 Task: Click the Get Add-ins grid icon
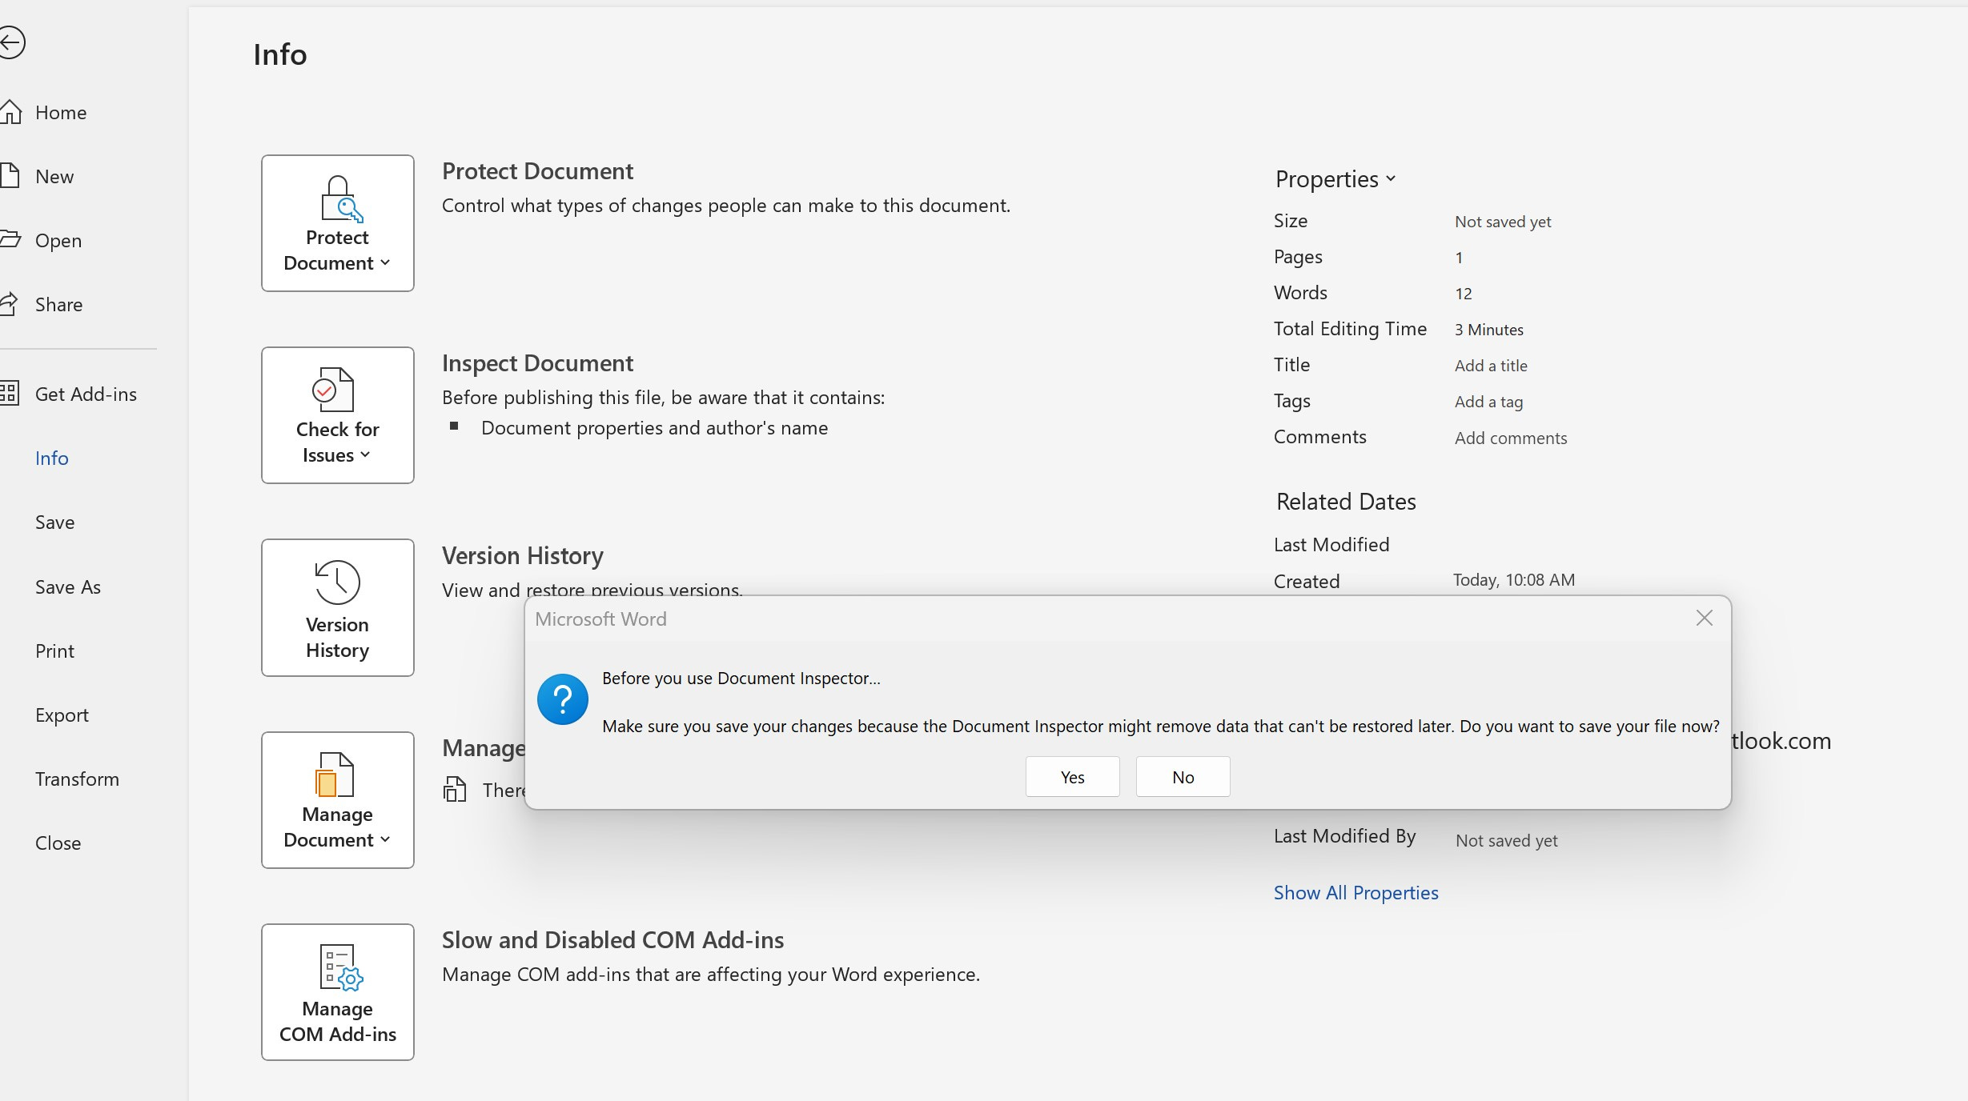10,393
